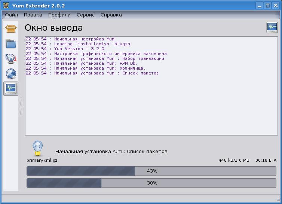Screen dimensions: 282x204
Task: Open the repositories globe icon
Action: 11,73
